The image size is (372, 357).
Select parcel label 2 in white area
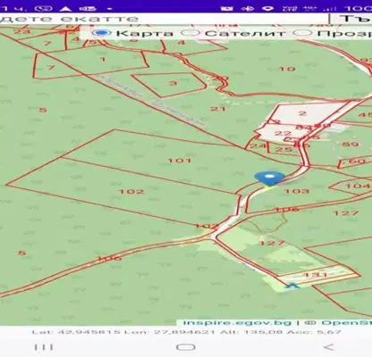point(302,113)
